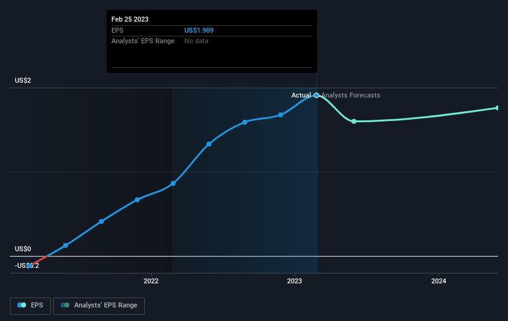This screenshot has width=508, height=321.
Task: Click the 'Actual' chart label
Action: pyautogui.click(x=301, y=95)
